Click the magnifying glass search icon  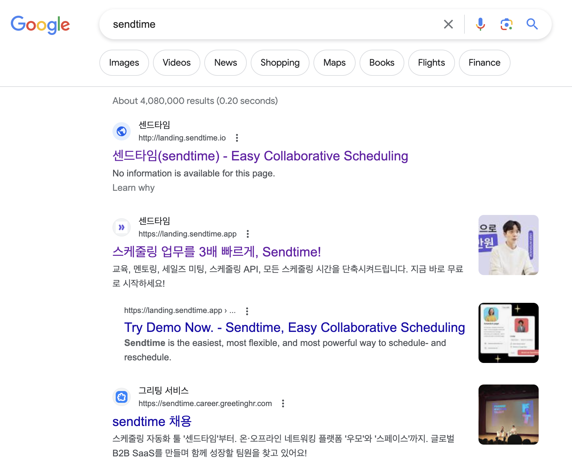532,24
